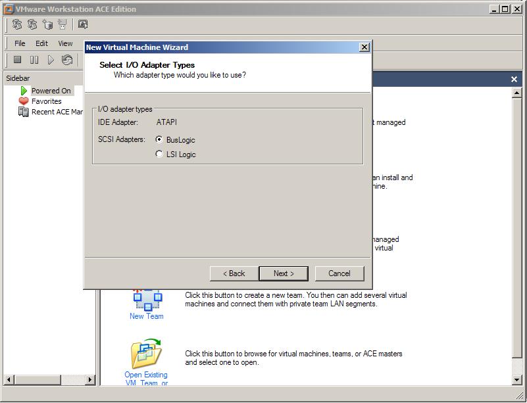Viewport: 527px width, 403px height.
Task: Close the panel using the blue header X
Action: 514,79
